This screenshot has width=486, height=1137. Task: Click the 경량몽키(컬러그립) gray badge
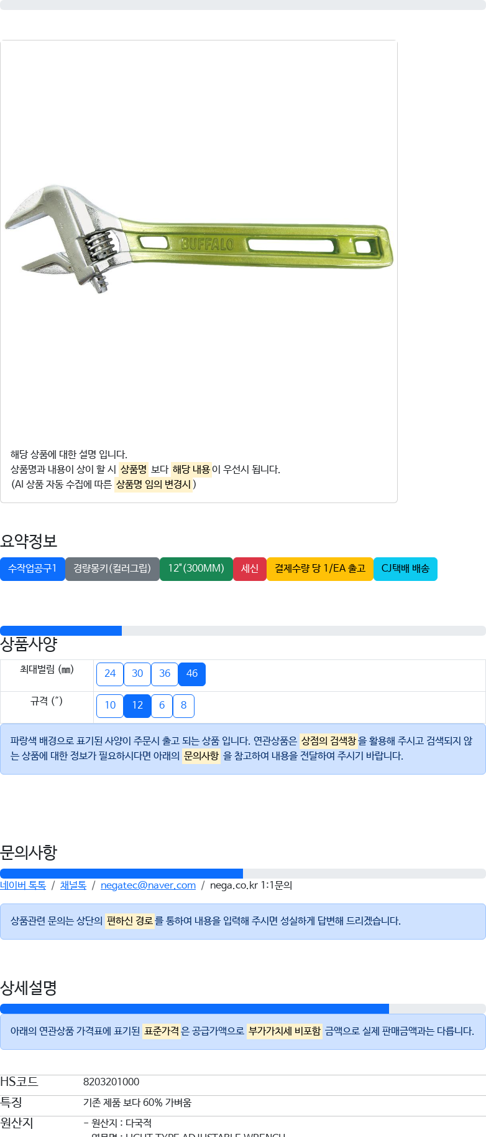(x=112, y=569)
